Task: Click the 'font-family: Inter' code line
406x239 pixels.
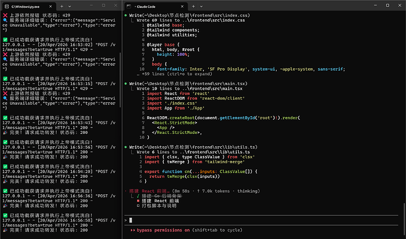Action: 251,69
